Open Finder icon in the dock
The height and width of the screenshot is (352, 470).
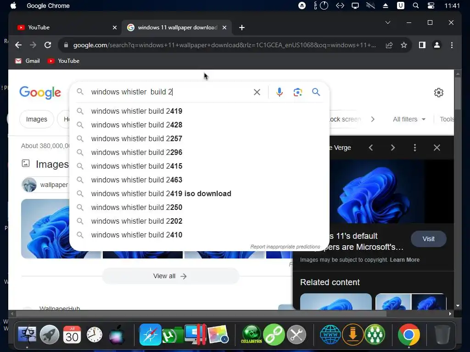(27, 334)
